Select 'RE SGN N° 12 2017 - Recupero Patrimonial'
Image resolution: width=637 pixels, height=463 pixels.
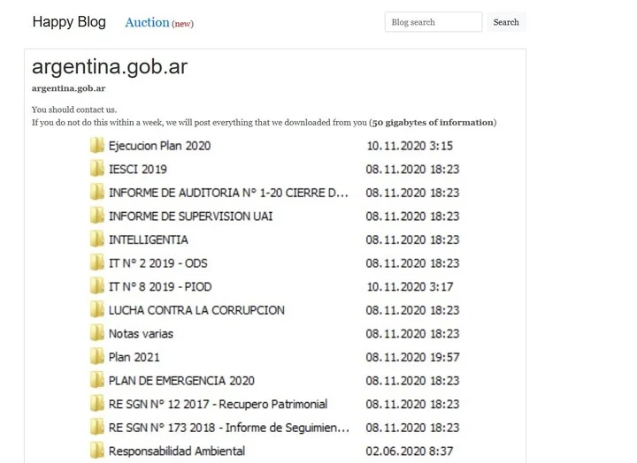click(219, 405)
